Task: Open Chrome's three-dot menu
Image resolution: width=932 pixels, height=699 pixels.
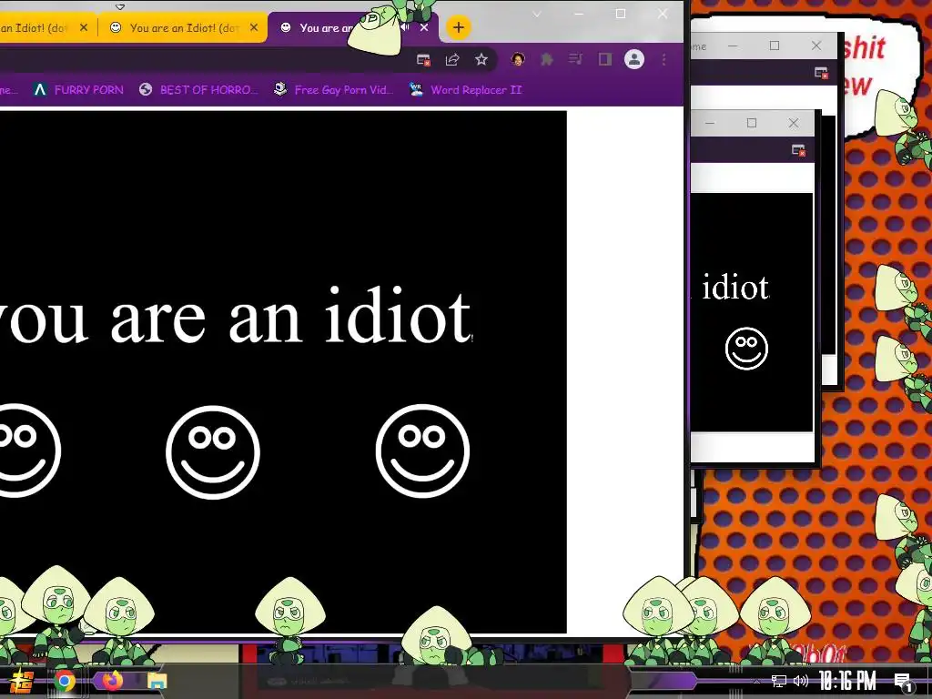Action: (x=664, y=59)
